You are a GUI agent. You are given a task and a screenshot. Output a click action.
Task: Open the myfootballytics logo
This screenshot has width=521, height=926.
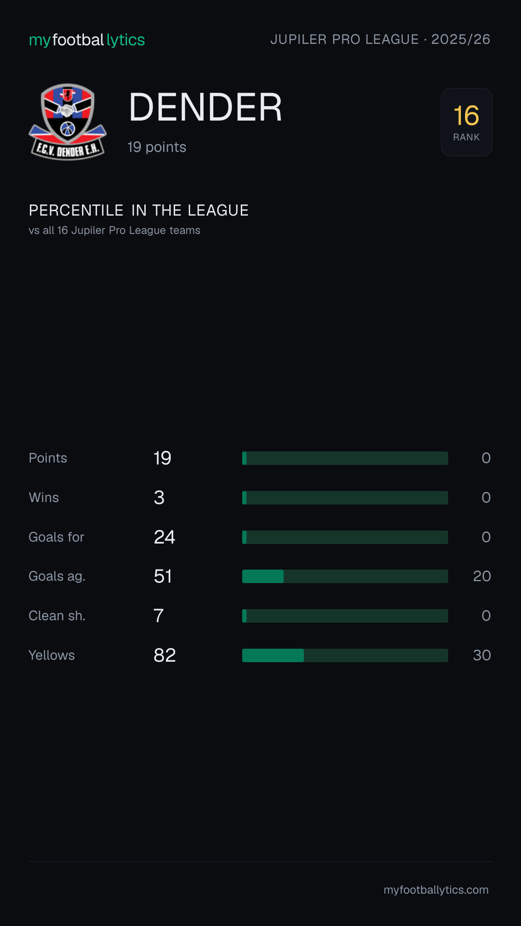[x=87, y=40]
